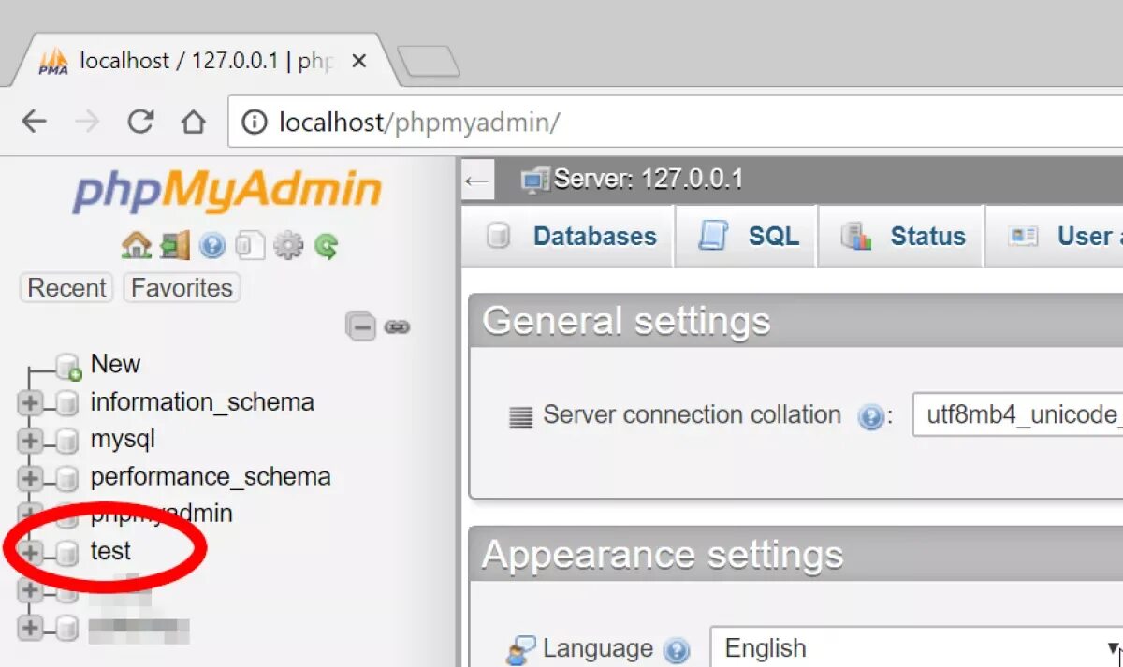Show the Favorites tables list
The image size is (1123, 667).
coord(182,288)
